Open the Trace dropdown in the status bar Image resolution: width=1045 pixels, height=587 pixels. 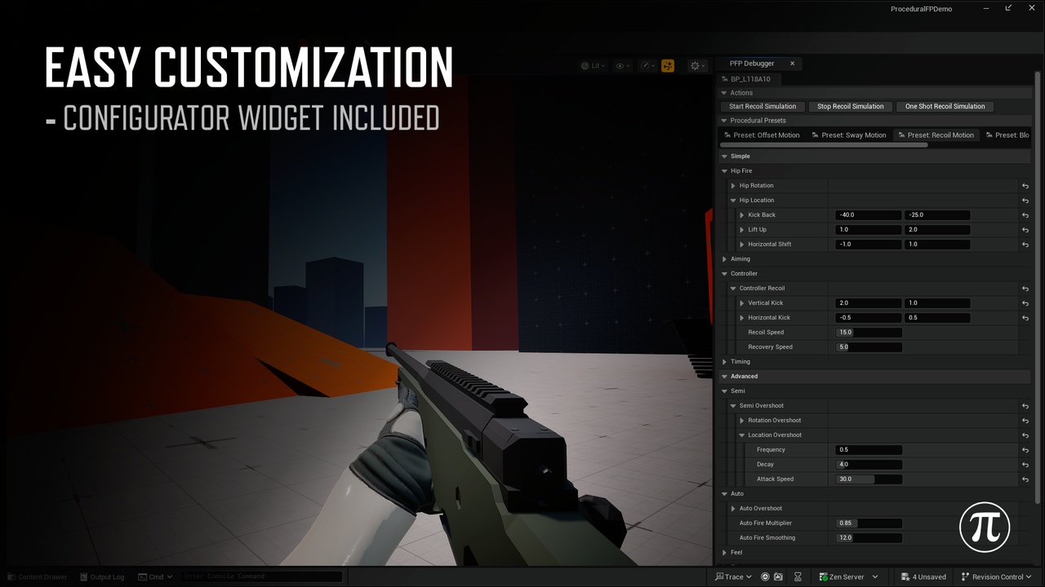click(x=733, y=577)
